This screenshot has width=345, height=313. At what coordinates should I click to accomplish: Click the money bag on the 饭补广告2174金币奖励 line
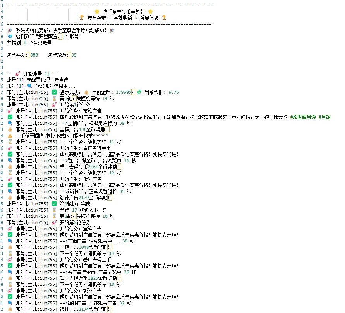pyautogui.click(x=10, y=309)
